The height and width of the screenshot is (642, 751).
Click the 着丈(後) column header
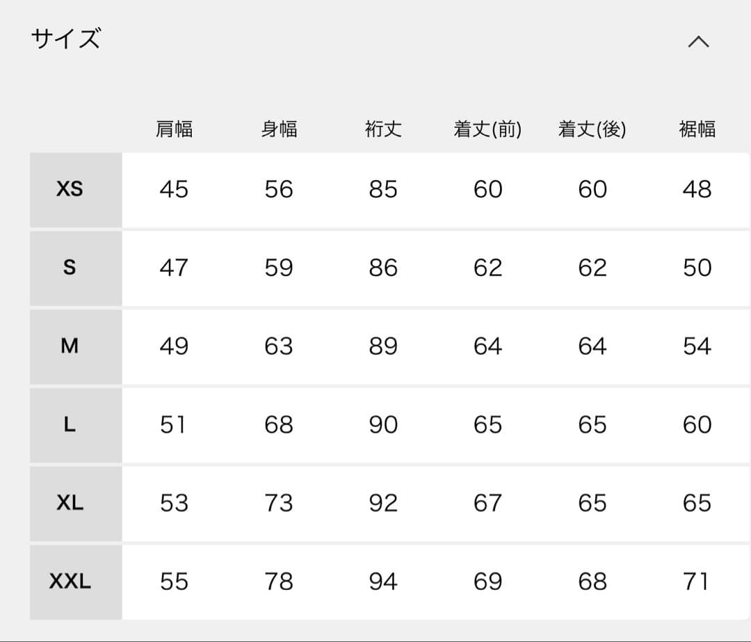[x=592, y=129]
